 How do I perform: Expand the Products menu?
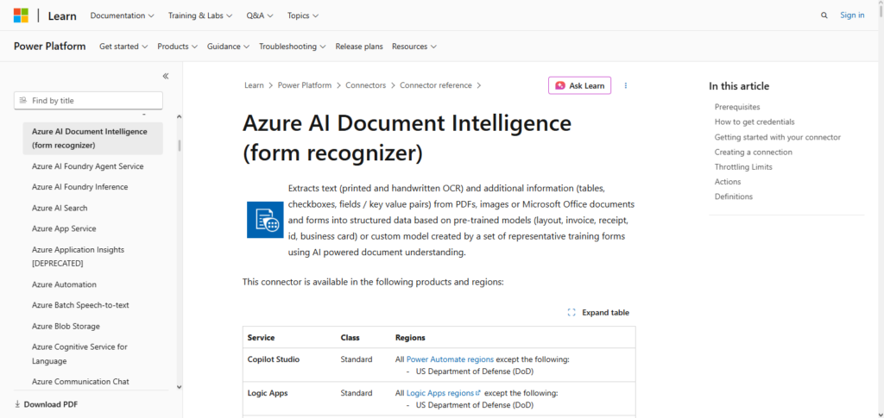[178, 47]
